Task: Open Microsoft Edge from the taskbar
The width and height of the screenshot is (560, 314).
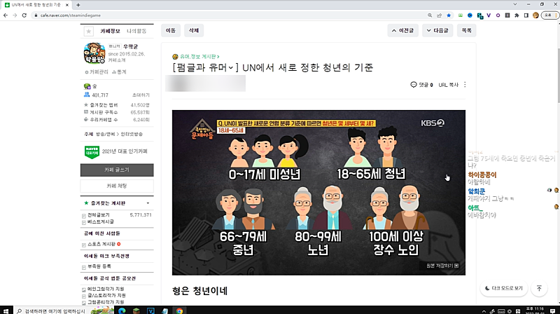Action: 122,310
